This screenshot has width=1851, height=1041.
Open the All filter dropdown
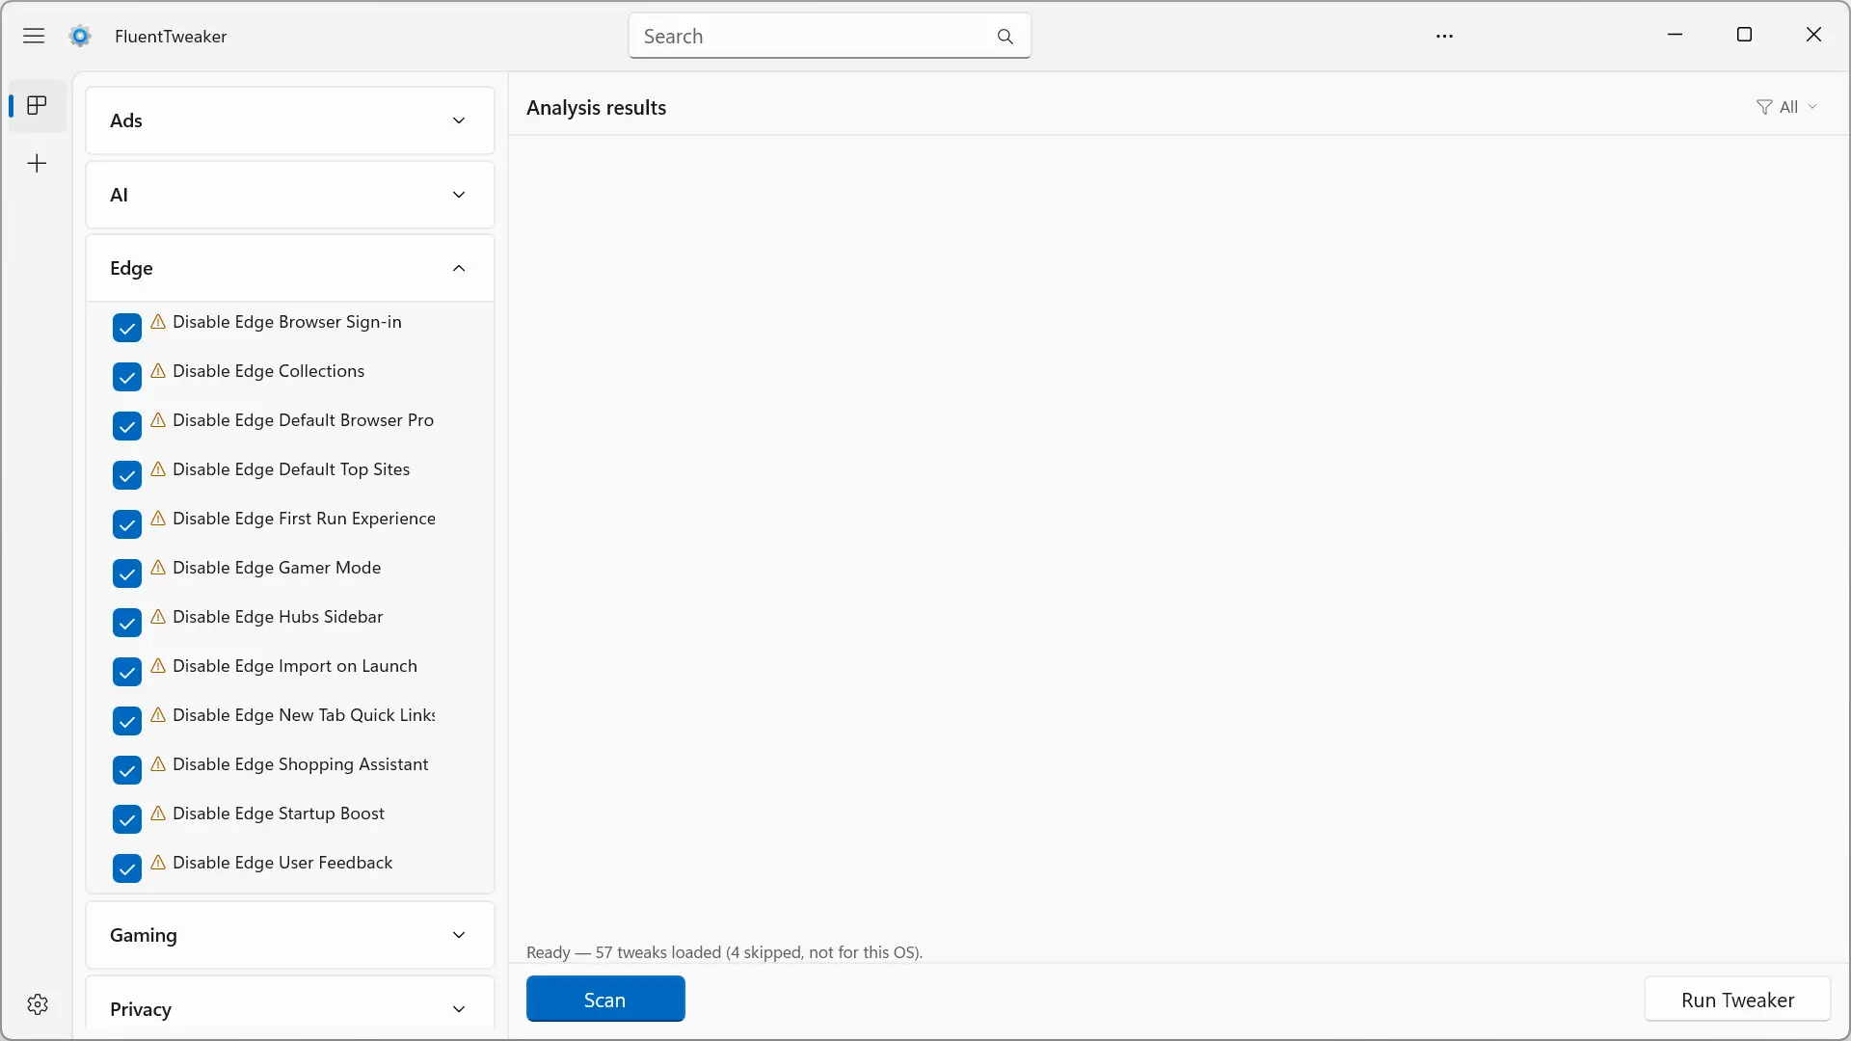coord(1786,107)
